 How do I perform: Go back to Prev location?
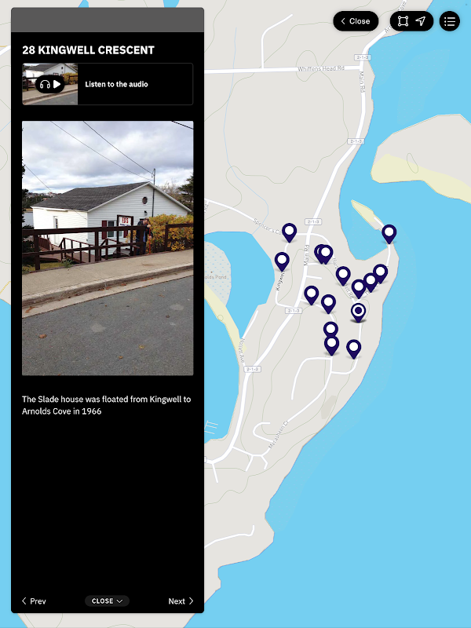click(34, 601)
